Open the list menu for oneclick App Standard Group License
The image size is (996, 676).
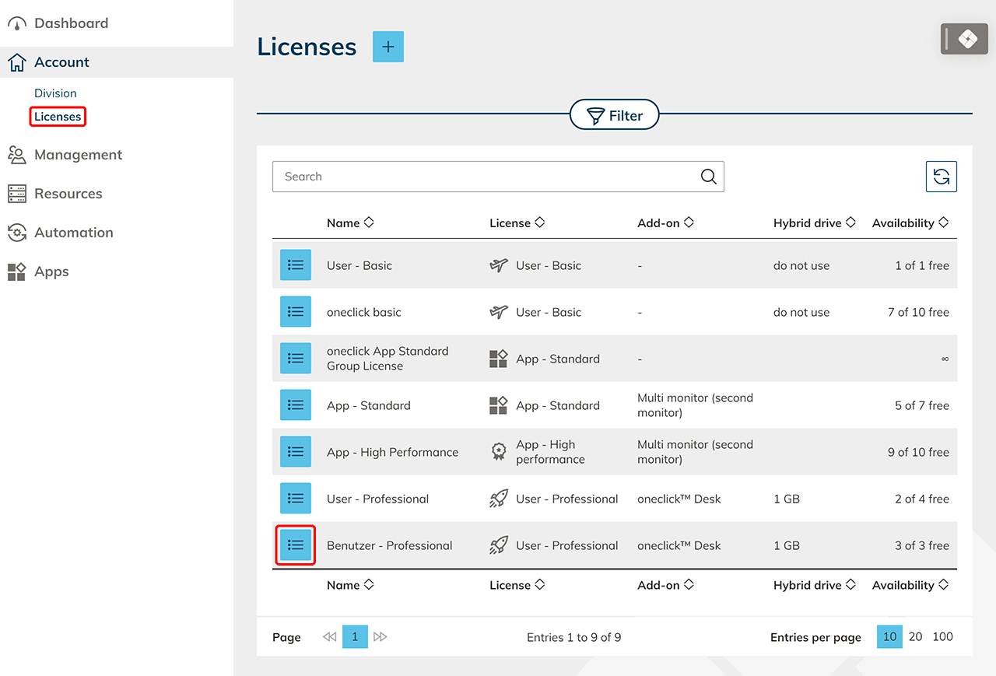pos(296,359)
